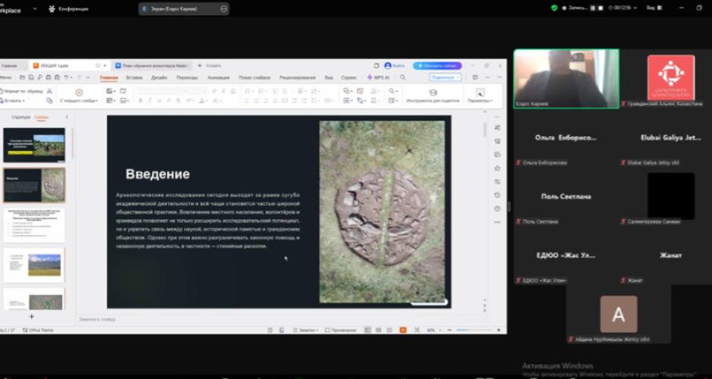Toggle italic formatting in ribbon

click(x=150, y=101)
